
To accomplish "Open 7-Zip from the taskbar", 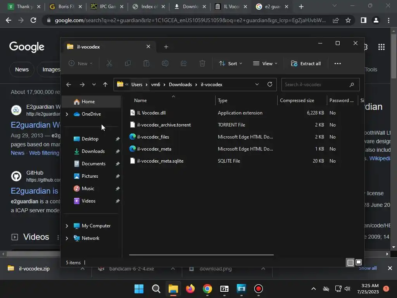I will pyautogui.click(x=224, y=289).
